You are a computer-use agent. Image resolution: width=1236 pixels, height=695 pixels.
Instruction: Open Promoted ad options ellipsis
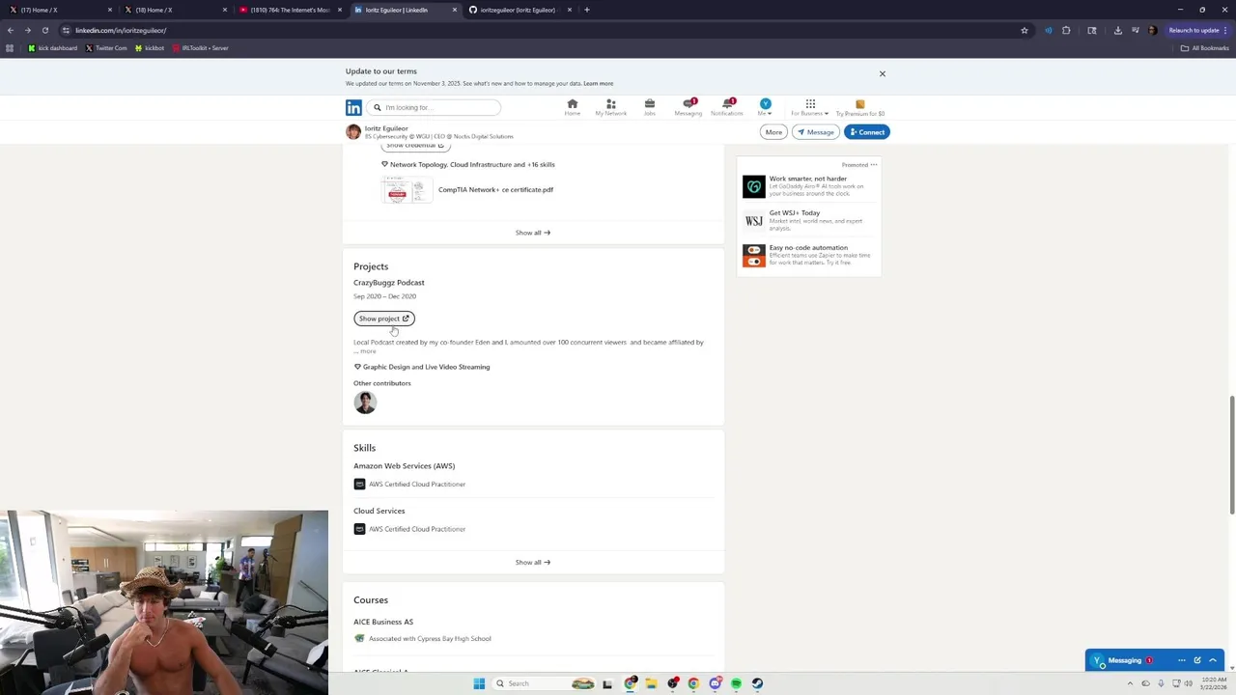(x=874, y=164)
